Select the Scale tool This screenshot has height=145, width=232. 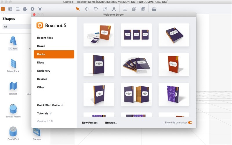tap(105, 9)
